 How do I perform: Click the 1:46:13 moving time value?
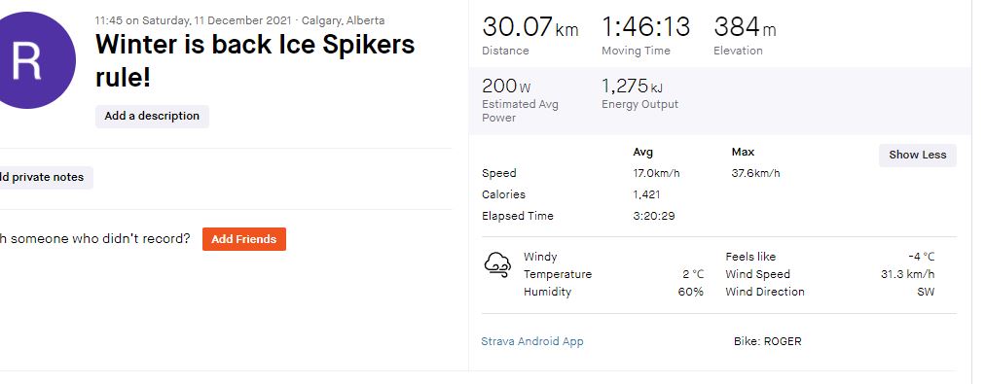click(x=645, y=27)
